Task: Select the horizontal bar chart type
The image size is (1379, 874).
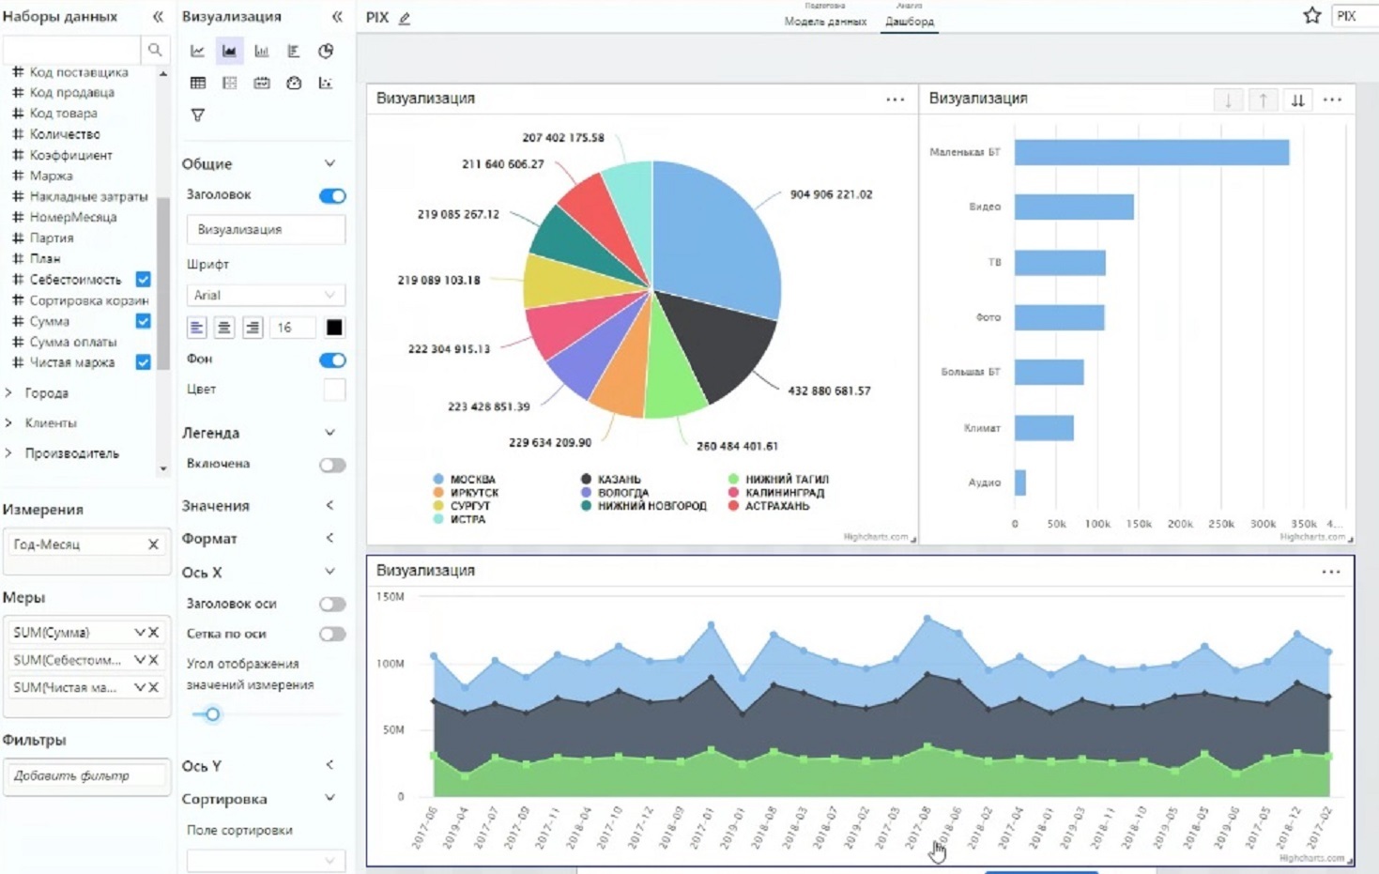Action: pos(294,51)
